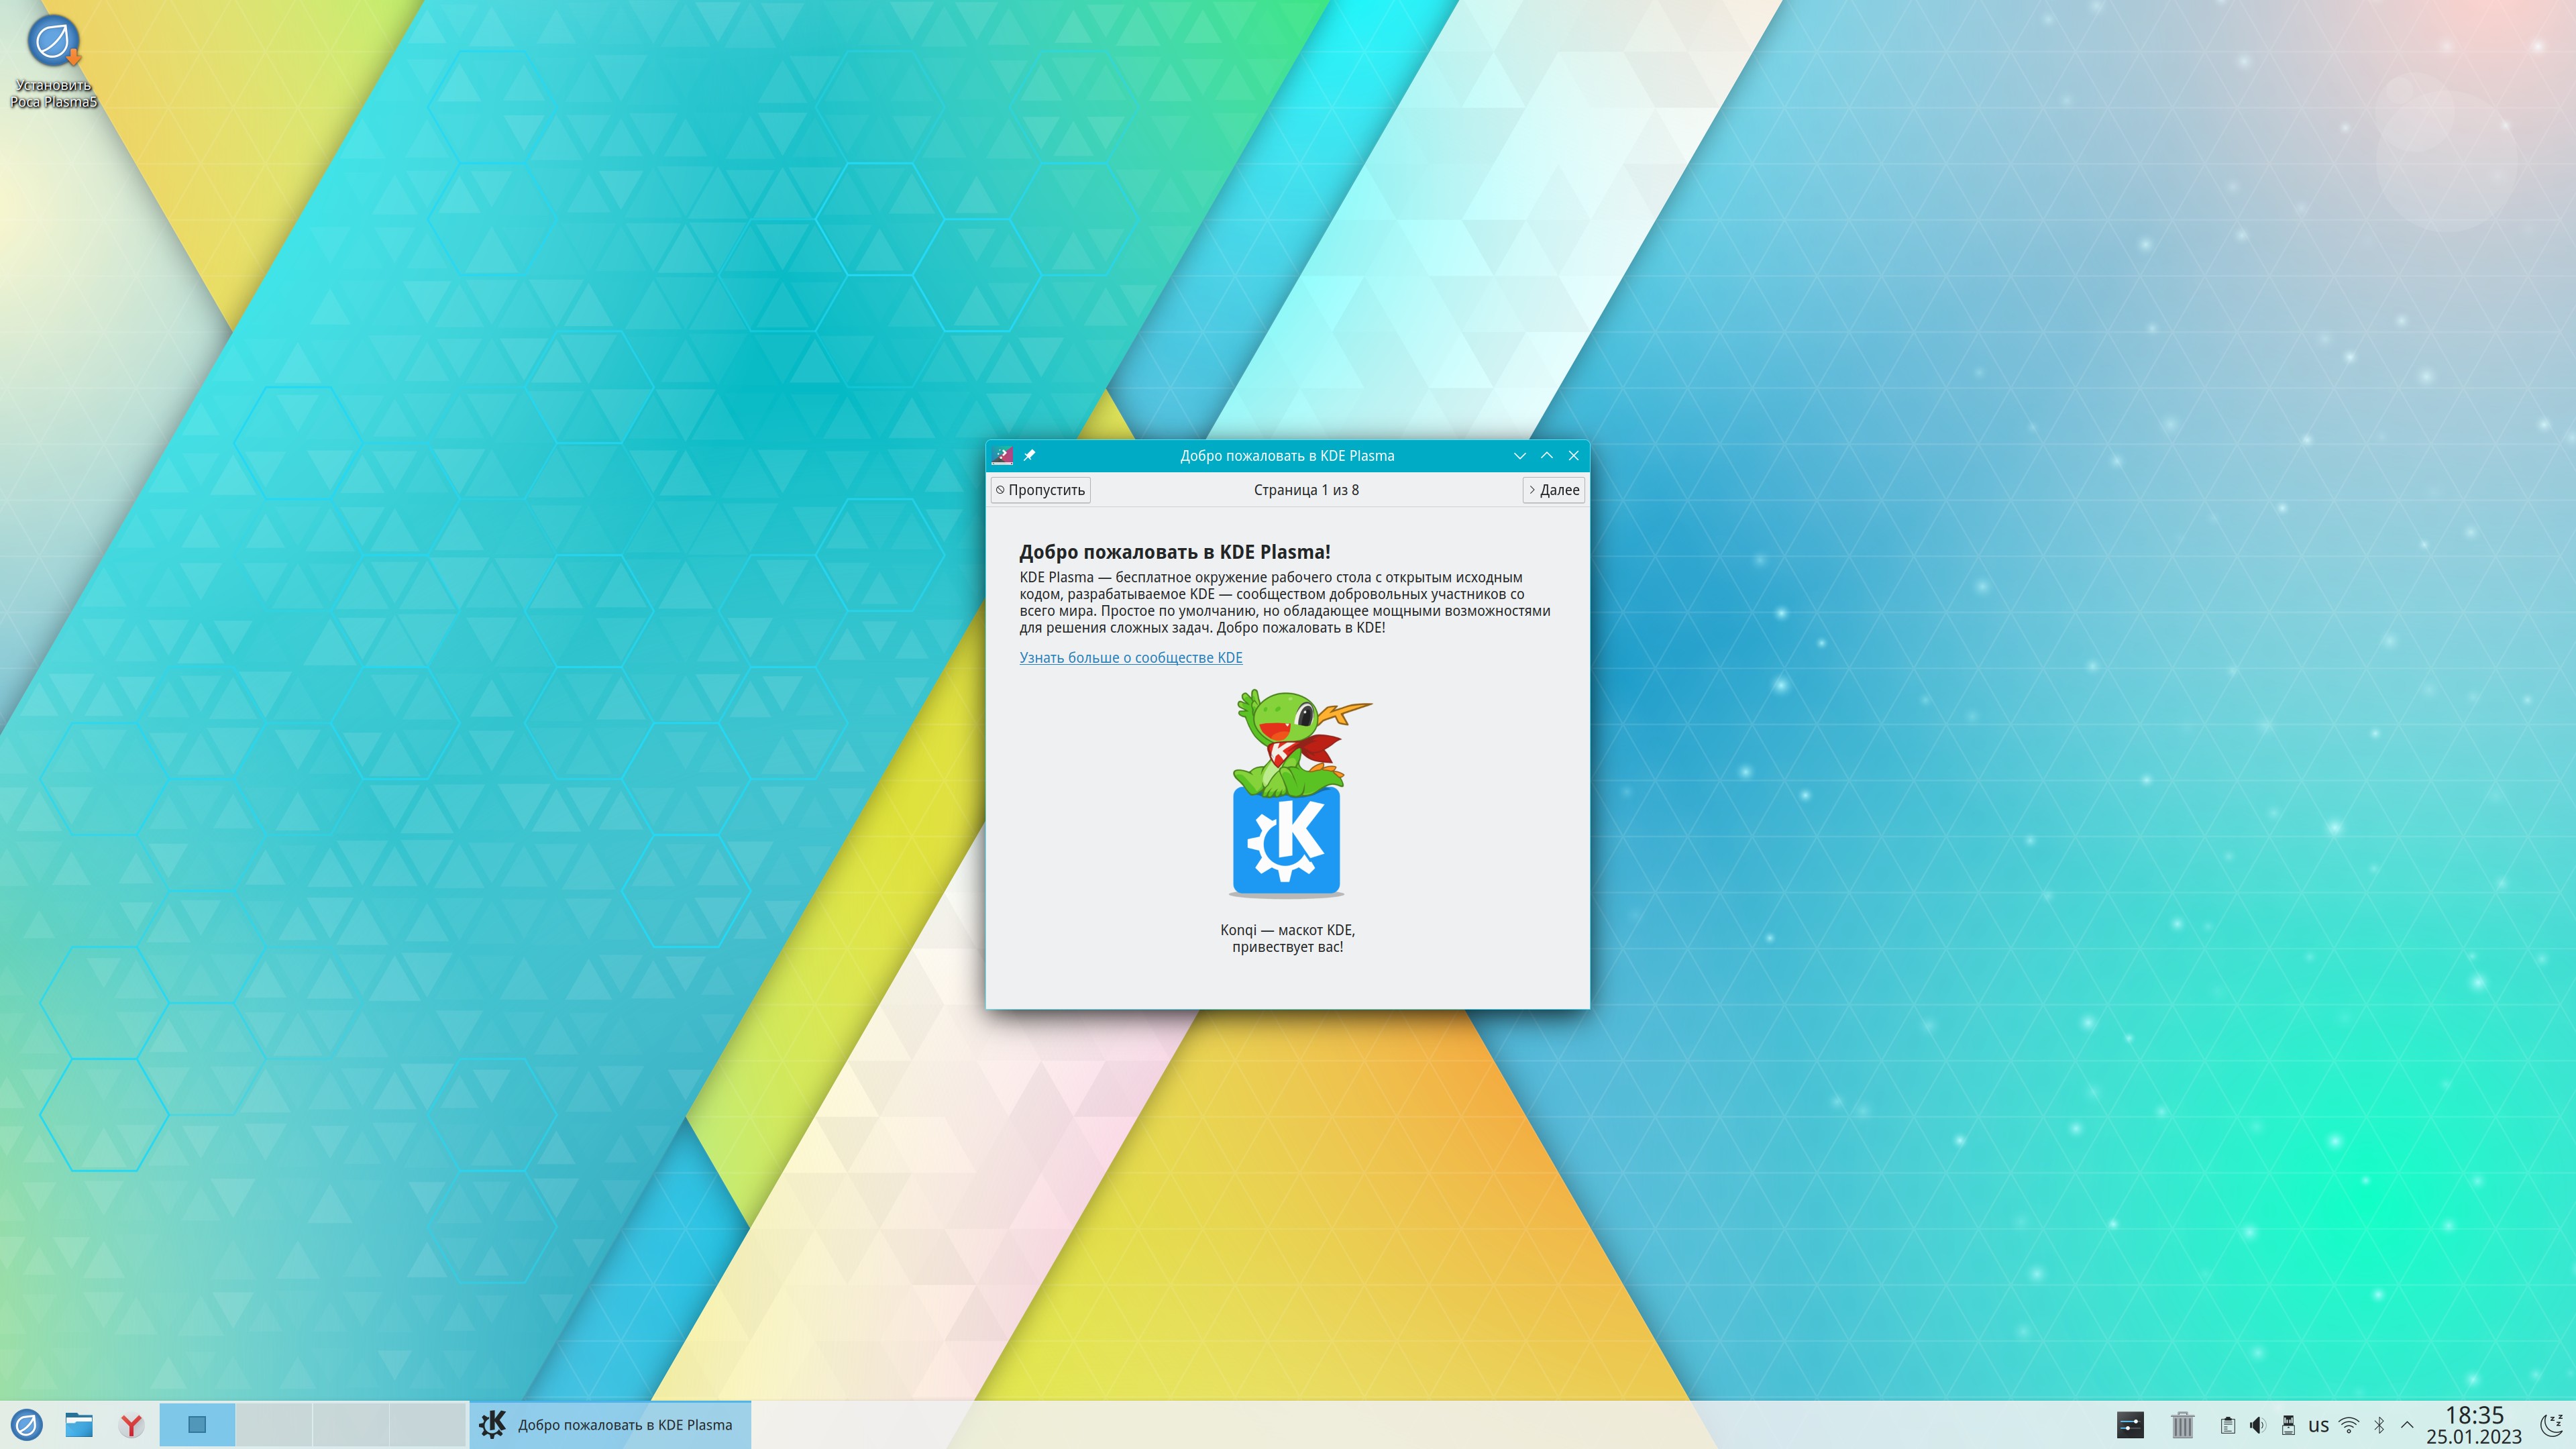Screen dimensions: 2576x1449
Task: Toggle the pin on the welcome window
Action: click(x=1029, y=455)
